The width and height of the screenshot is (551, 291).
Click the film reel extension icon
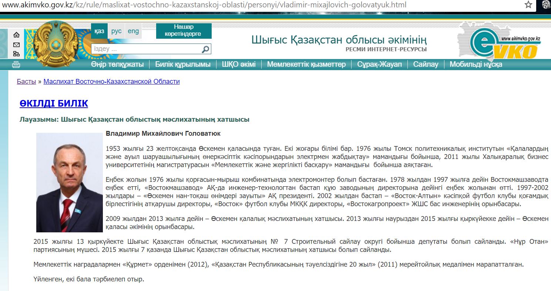pyautogui.click(x=546, y=5)
